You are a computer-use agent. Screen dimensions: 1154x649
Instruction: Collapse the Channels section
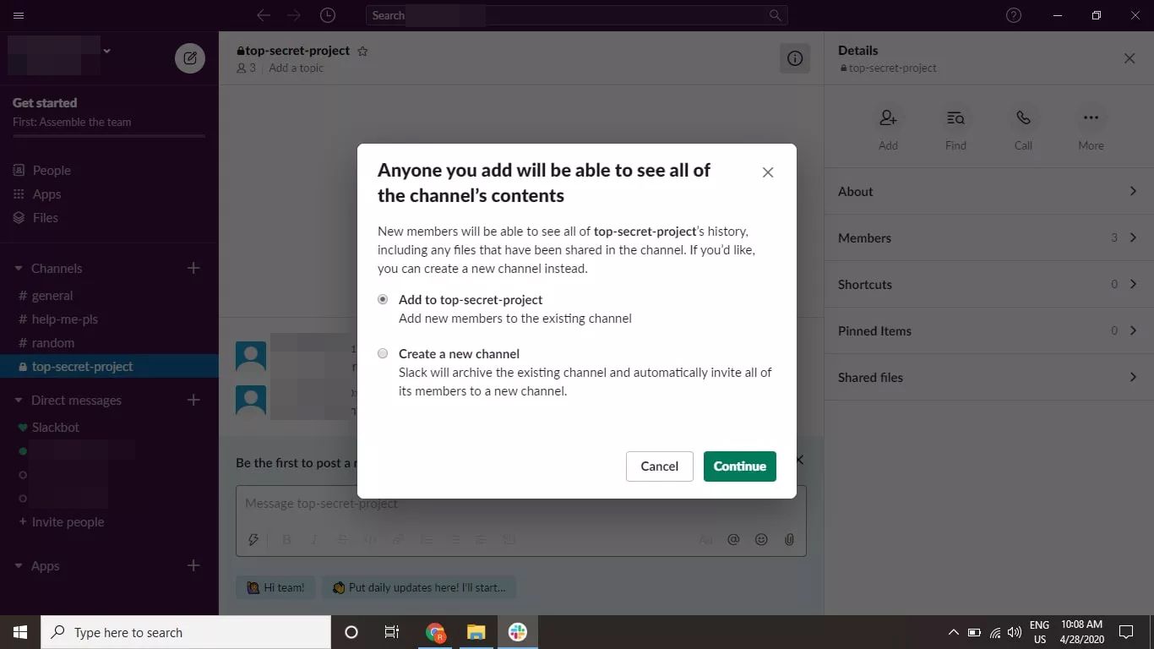[19, 268]
